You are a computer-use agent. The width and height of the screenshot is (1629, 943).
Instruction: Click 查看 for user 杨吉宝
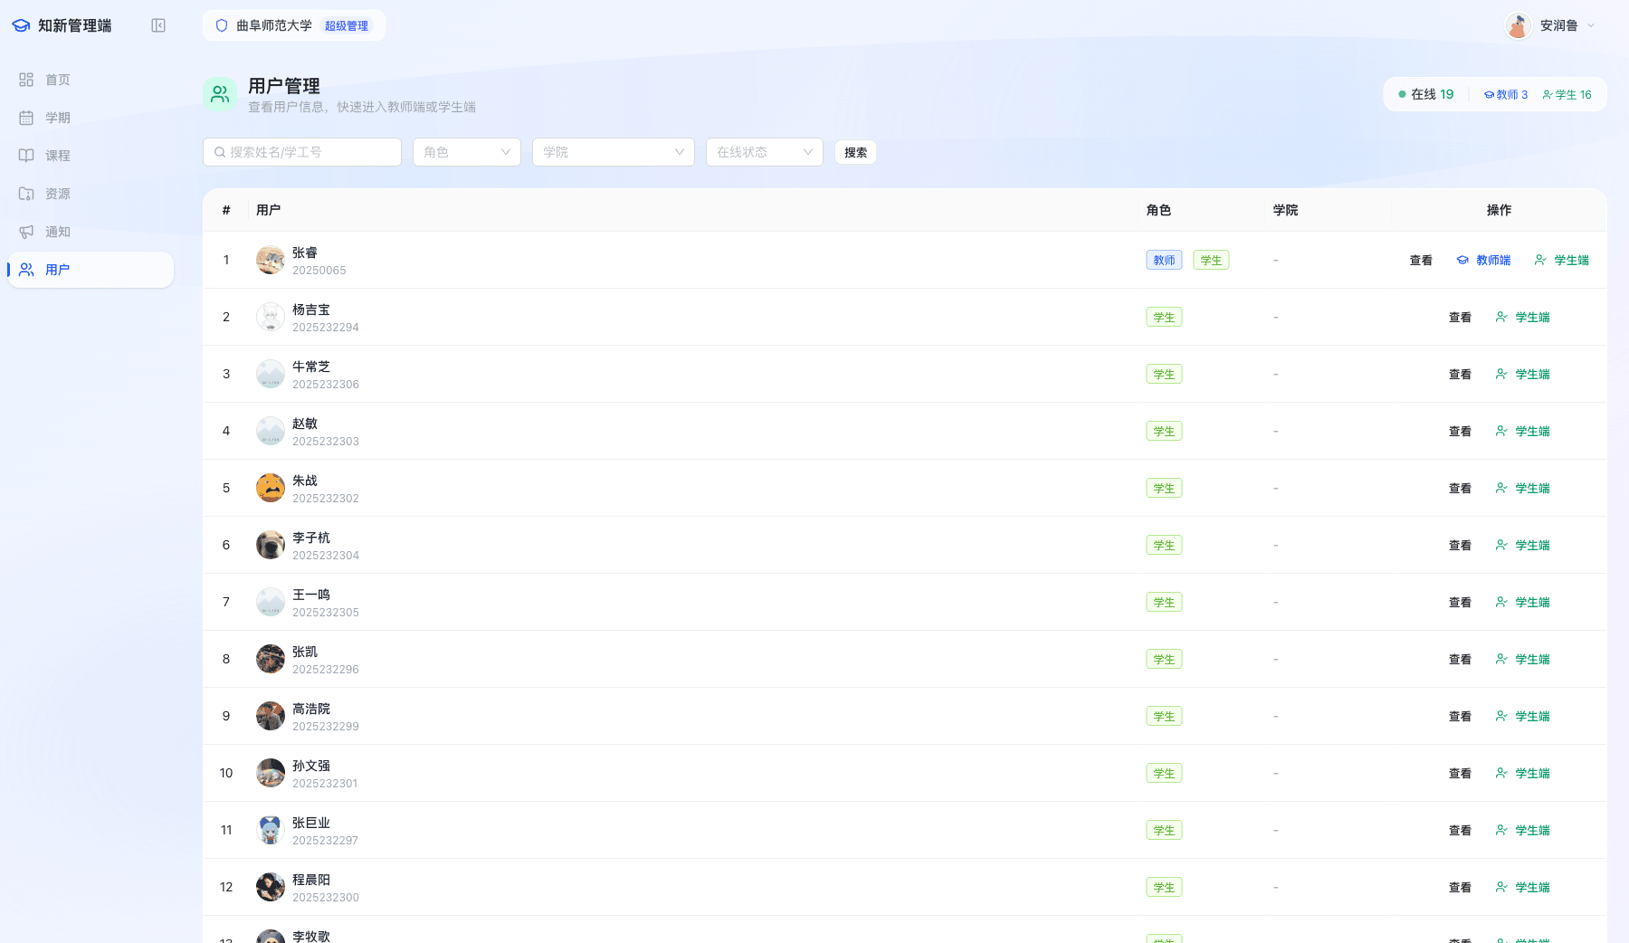[1460, 318]
